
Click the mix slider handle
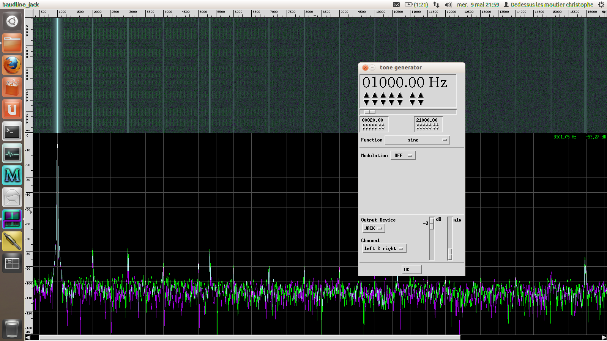pyautogui.click(x=450, y=254)
